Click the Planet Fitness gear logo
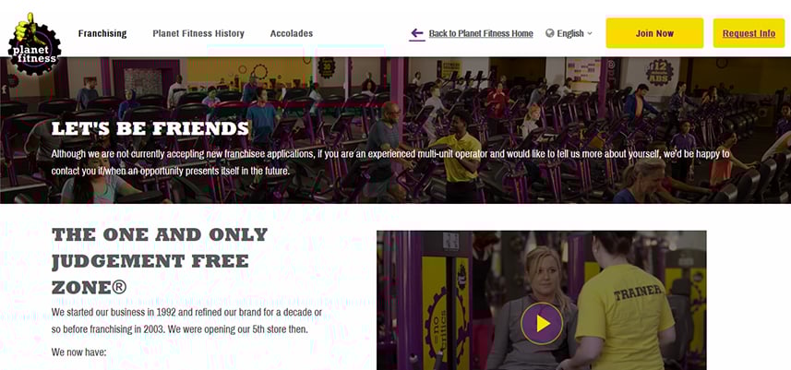Image resolution: width=791 pixels, height=370 pixels. tap(34, 44)
